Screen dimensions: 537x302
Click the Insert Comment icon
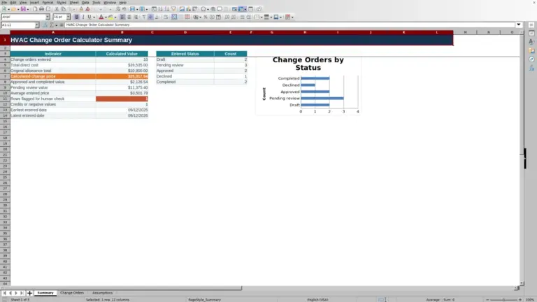220,9
